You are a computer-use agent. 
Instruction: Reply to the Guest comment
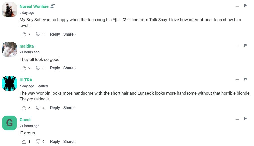click(55, 142)
